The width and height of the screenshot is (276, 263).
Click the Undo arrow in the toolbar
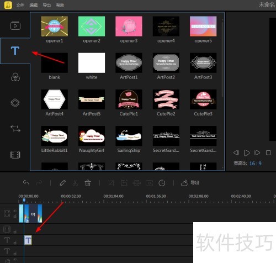[26, 183]
